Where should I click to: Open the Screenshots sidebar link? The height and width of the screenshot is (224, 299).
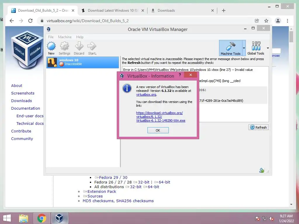[x=23, y=93]
